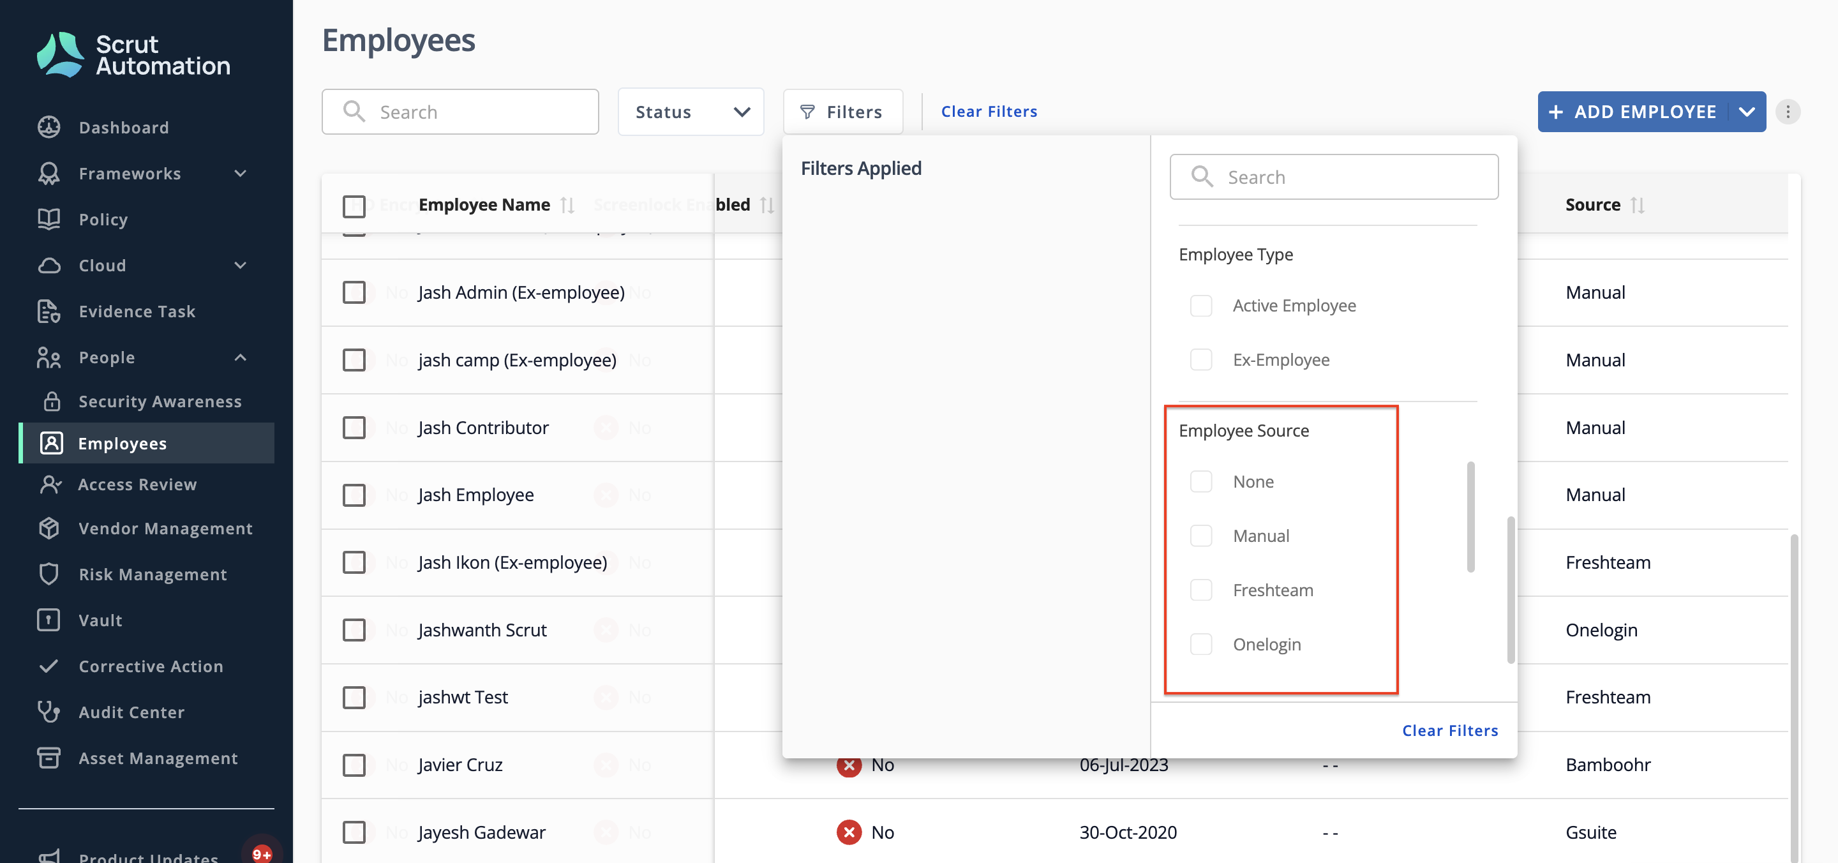The width and height of the screenshot is (1838, 863).
Task: Click the Security Awareness lock icon
Action: [x=51, y=401]
